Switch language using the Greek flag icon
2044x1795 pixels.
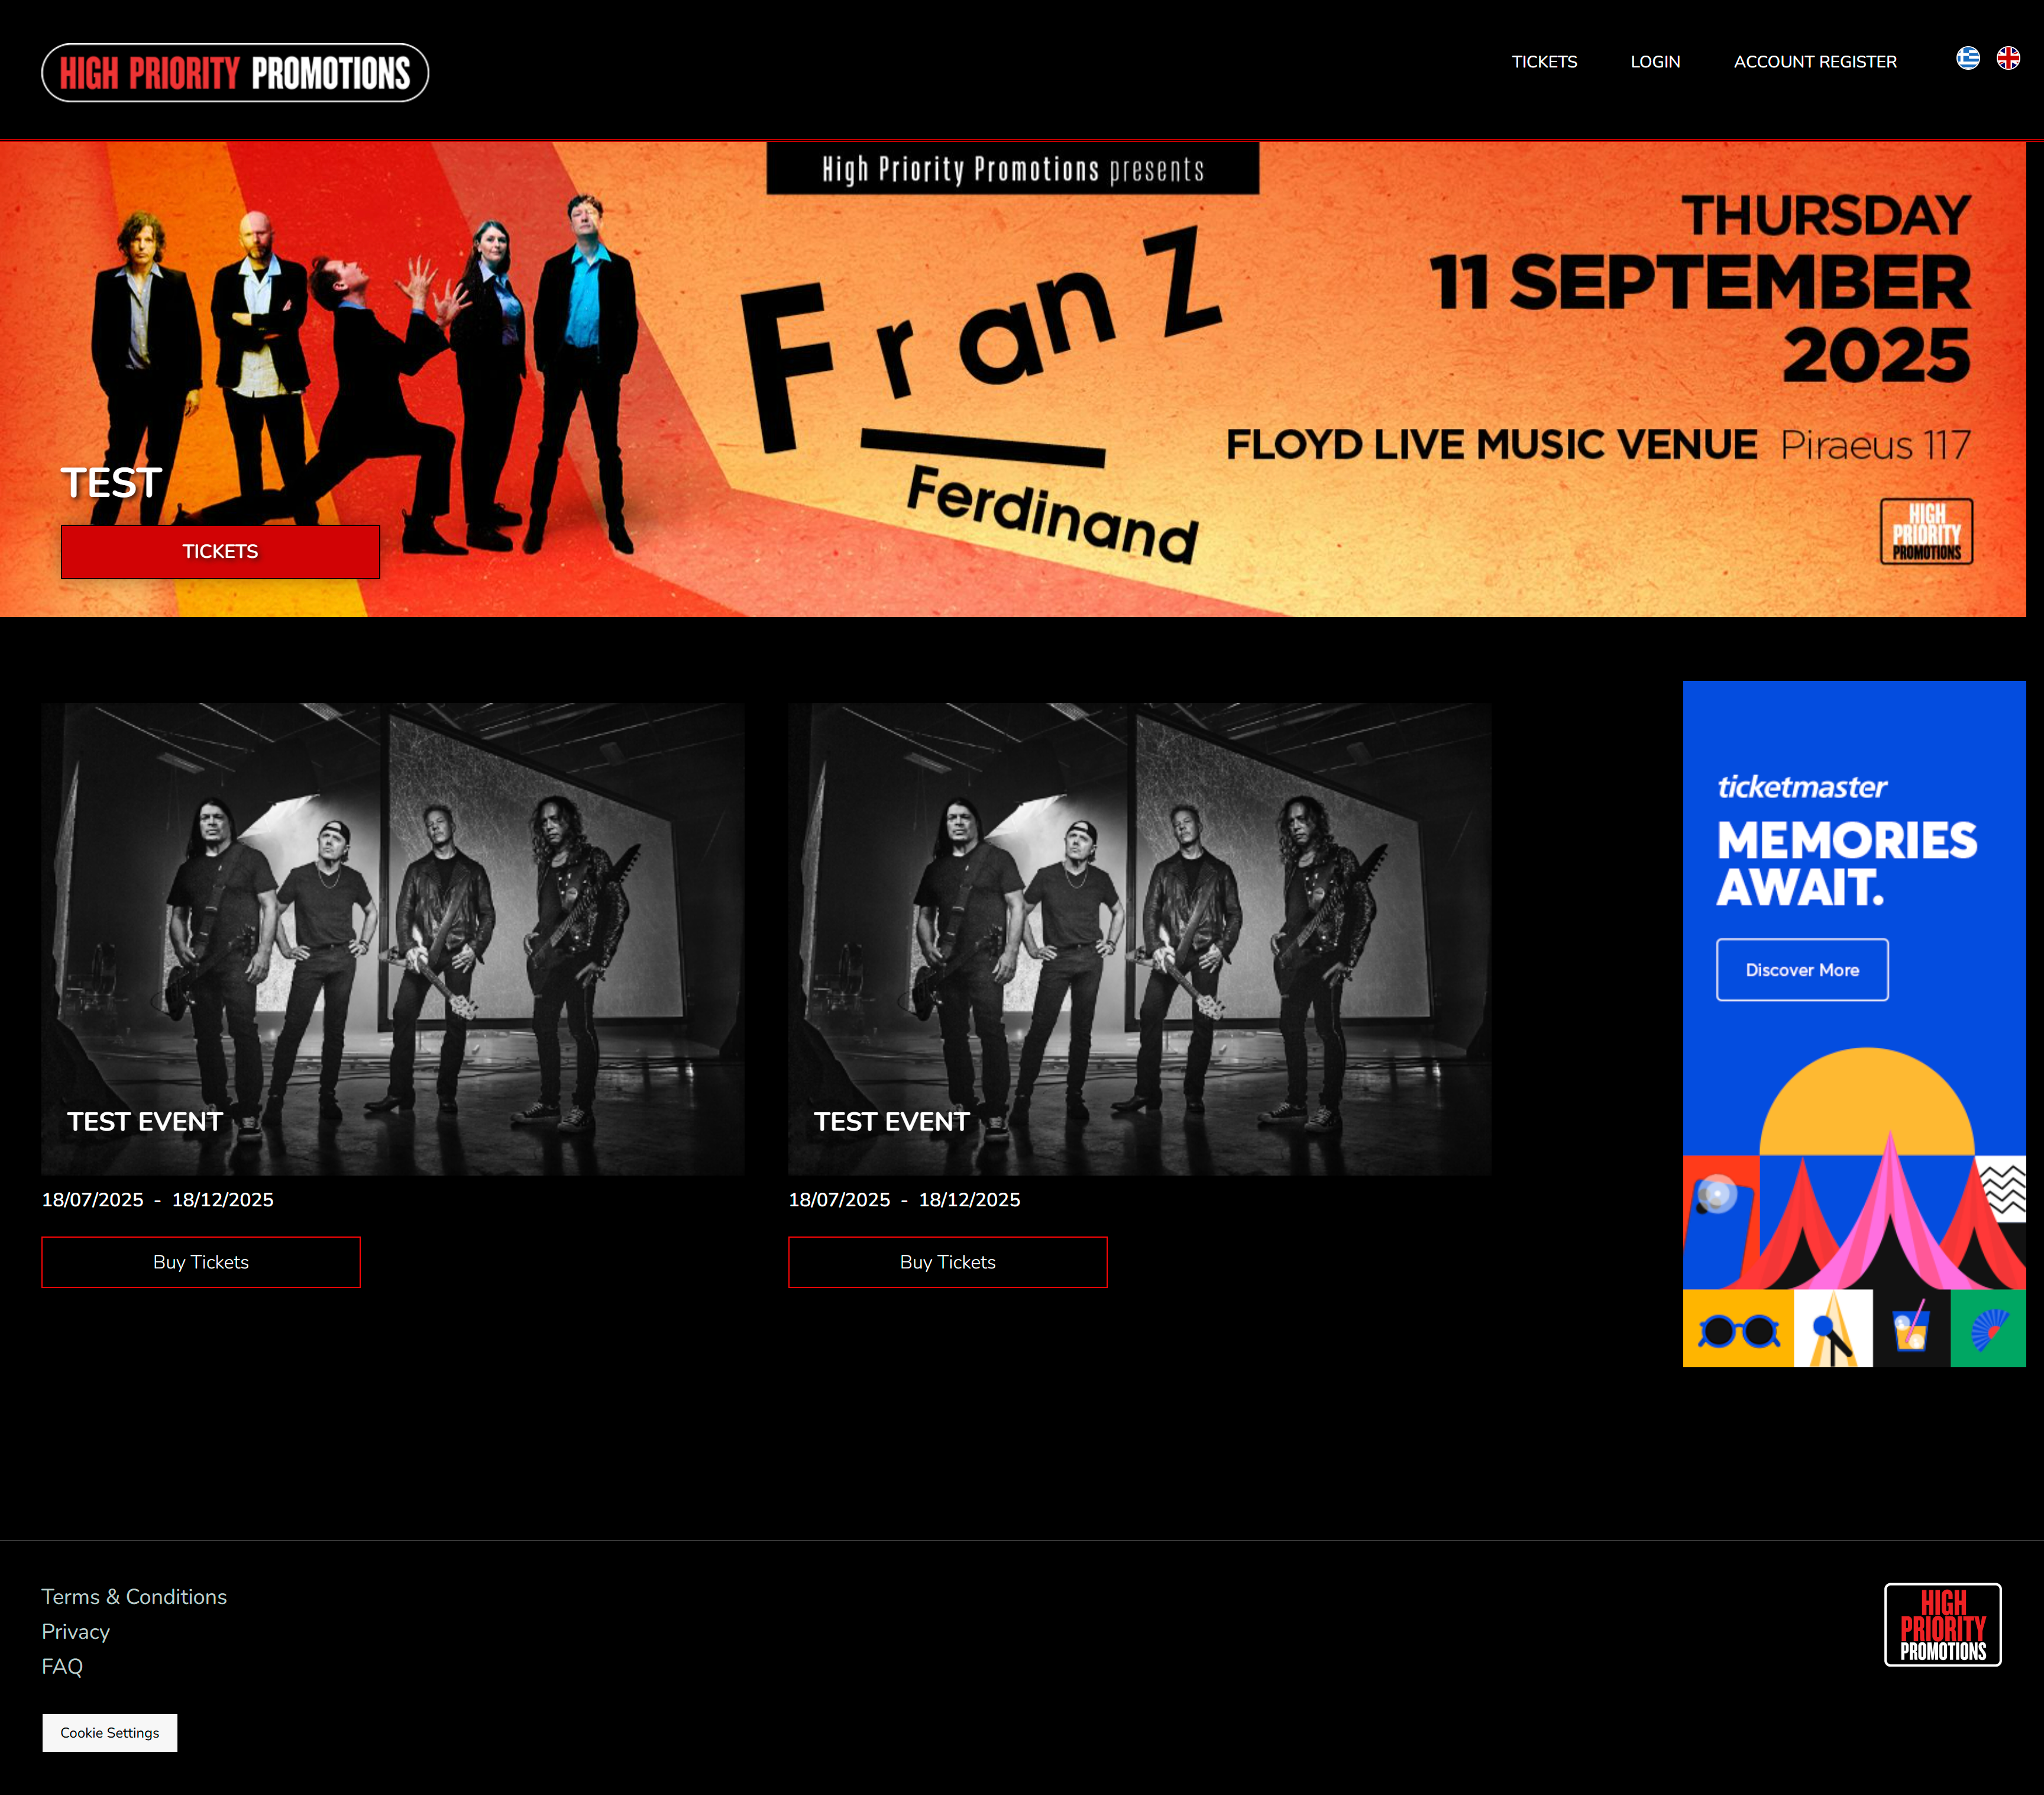click(1967, 58)
